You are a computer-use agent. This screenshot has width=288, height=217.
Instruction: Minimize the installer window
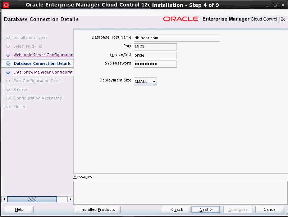[267, 5]
